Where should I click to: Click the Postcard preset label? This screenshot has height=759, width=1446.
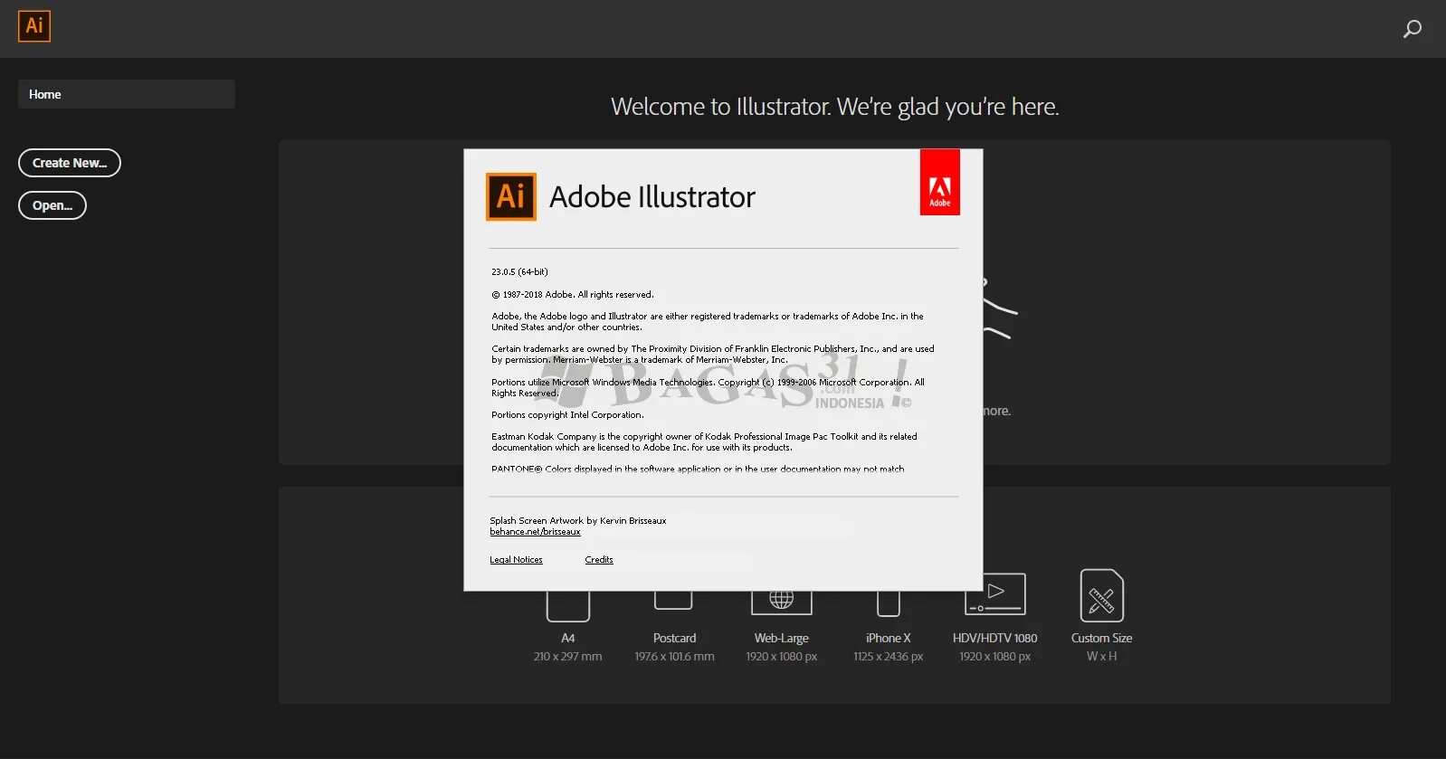click(x=675, y=639)
